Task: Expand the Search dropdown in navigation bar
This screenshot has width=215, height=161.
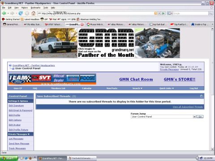Action: 138,88
